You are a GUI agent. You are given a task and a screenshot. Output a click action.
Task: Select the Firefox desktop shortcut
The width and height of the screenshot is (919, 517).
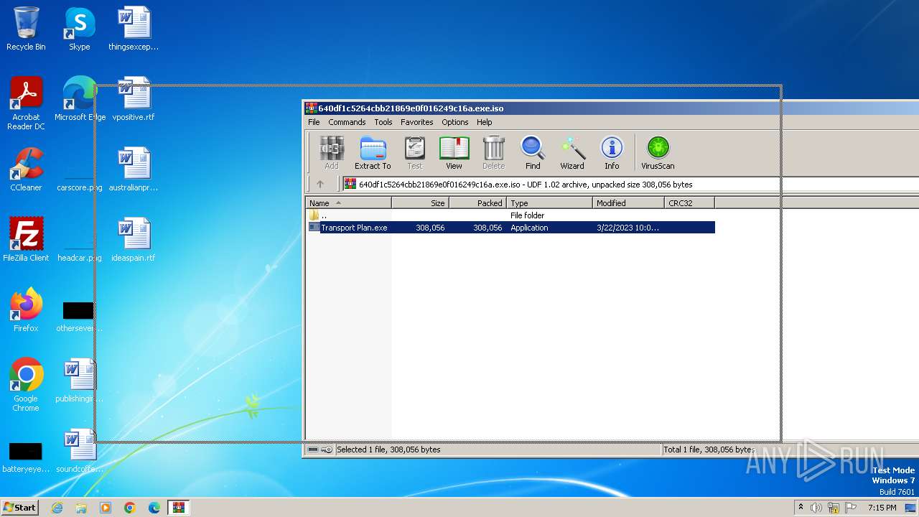pos(26,310)
